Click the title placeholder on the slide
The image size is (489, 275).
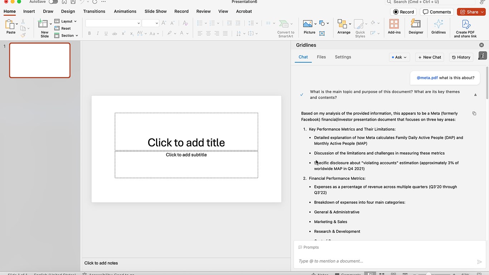pos(186,132)
